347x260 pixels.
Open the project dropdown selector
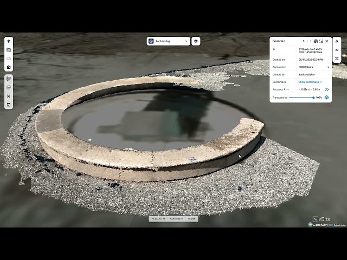168,41
